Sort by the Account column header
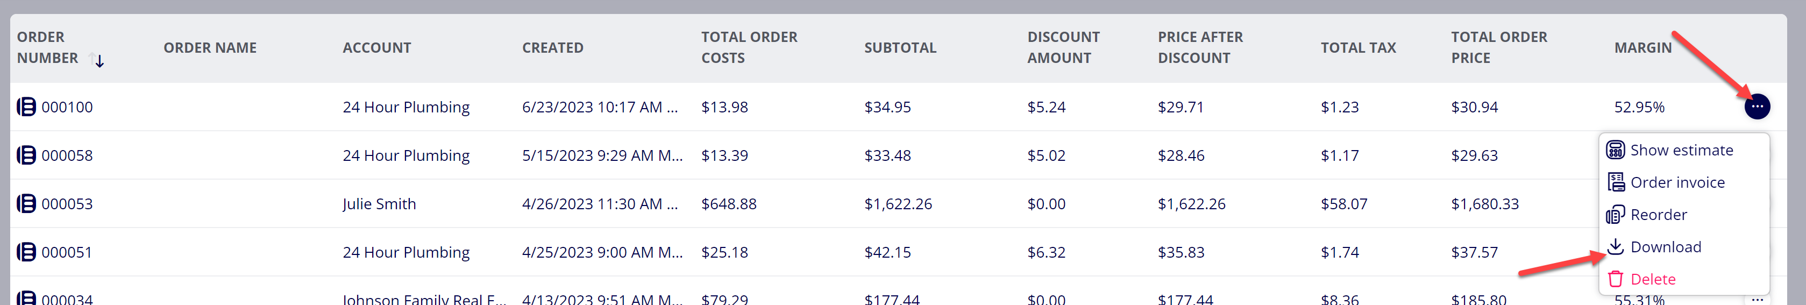 [376, 48]
